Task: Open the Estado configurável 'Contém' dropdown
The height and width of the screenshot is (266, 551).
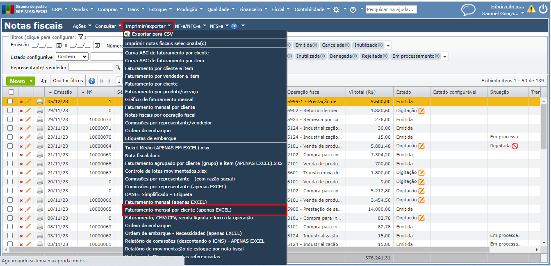Action: pyautogui.click(x=72, y=56)
